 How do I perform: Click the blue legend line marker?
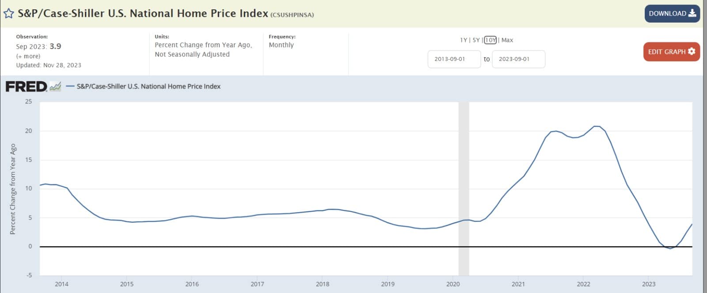coord(70,87)
